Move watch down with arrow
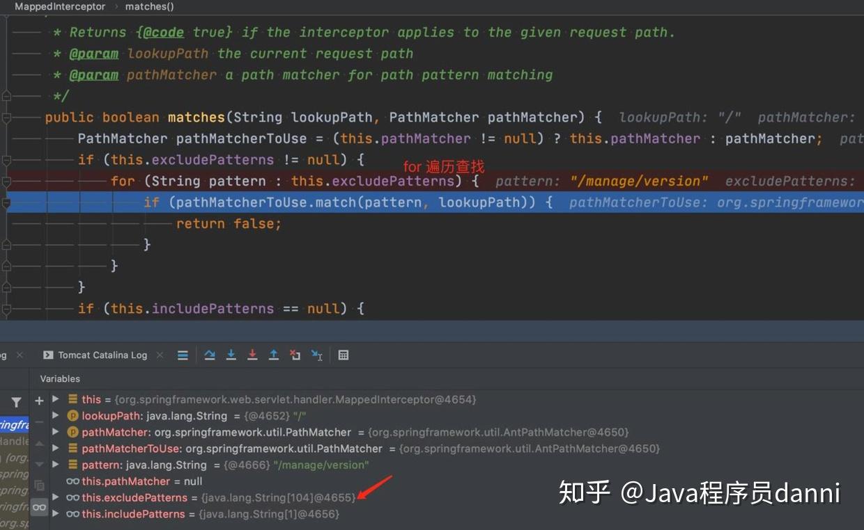The height and width of the screenshot is (530, 864). point(39,464)
